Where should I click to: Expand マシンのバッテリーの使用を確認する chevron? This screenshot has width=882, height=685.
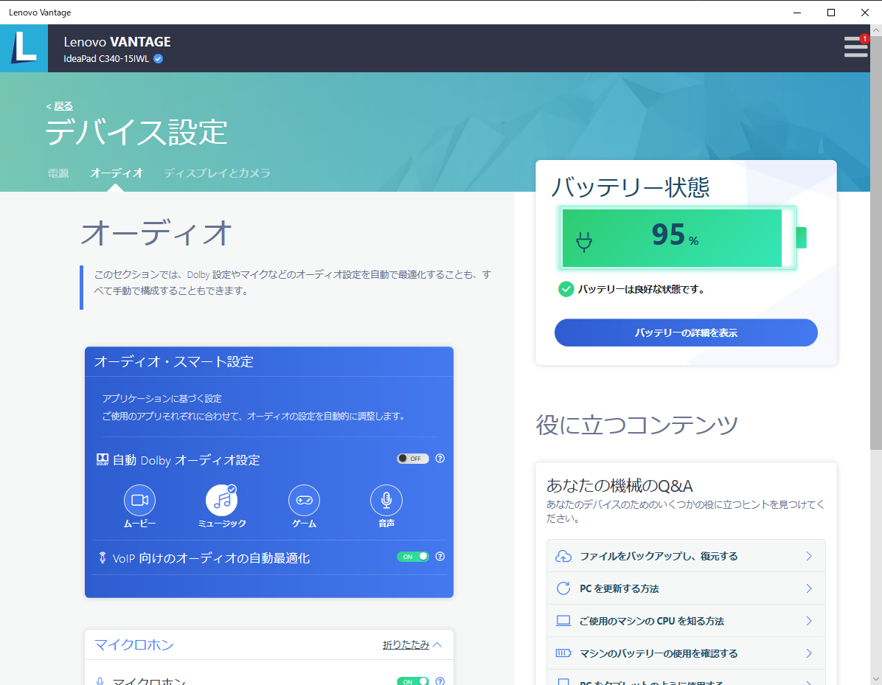point(809,653)
